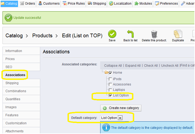Click the 'Associations' panel heading

tap(56, 52)
